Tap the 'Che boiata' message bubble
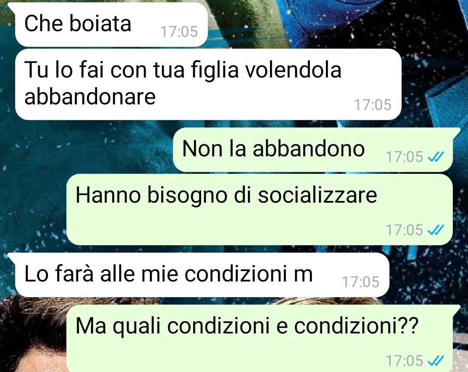The image size is (468, 372). (111, 24)
